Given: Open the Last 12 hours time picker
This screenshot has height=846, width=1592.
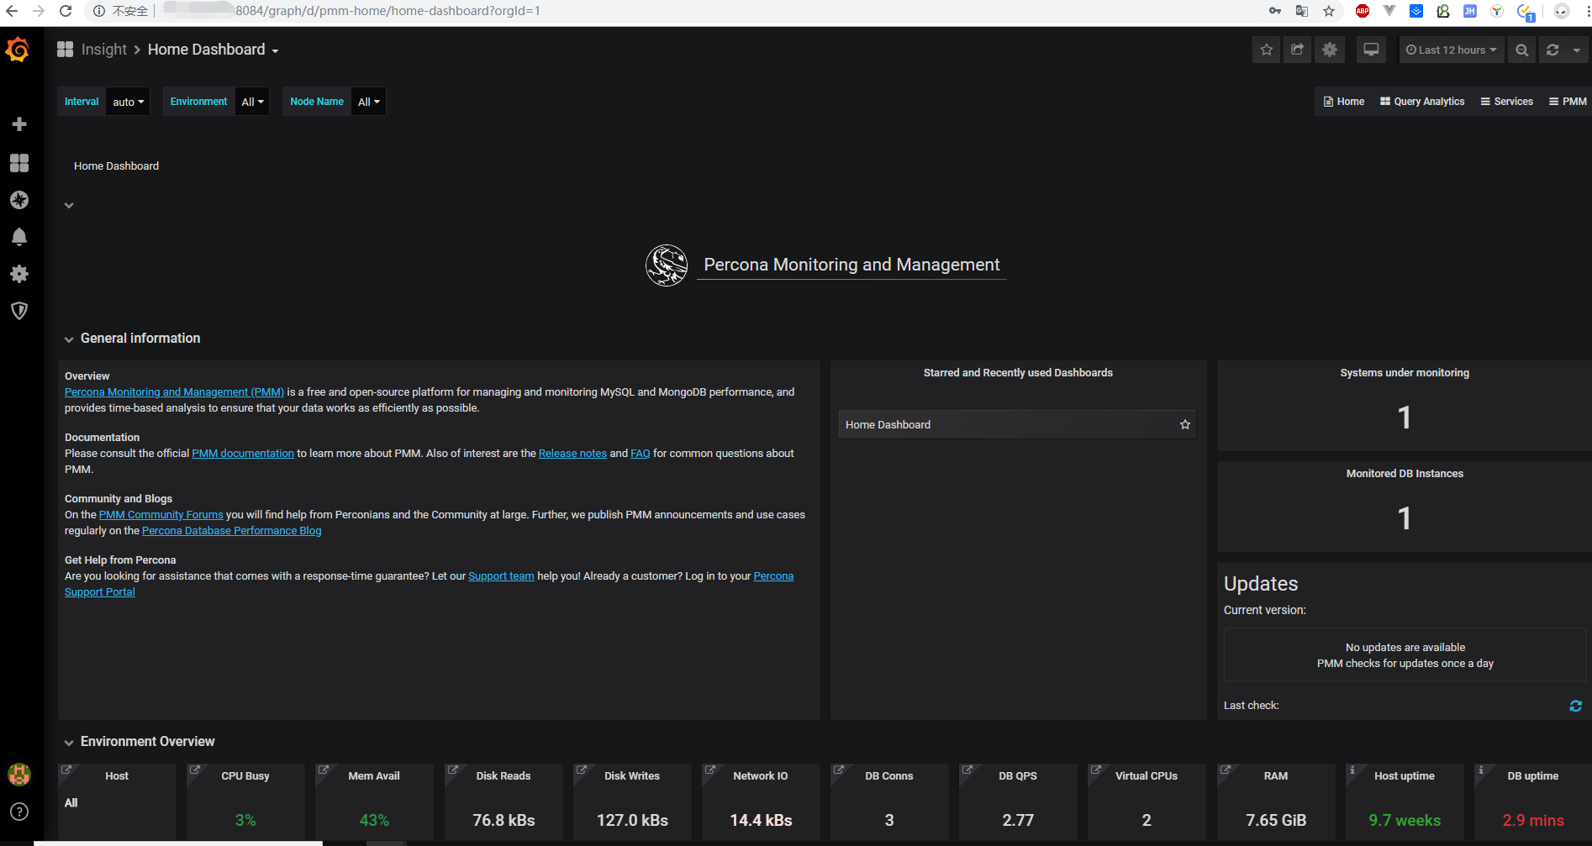Looking at the screenshot, I should (1451, 50).
